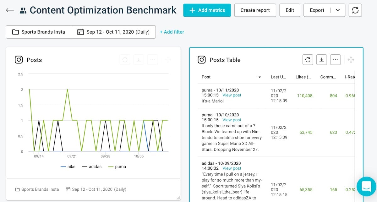Click the 09/21 label on chart axis

(x=72, y=156)
